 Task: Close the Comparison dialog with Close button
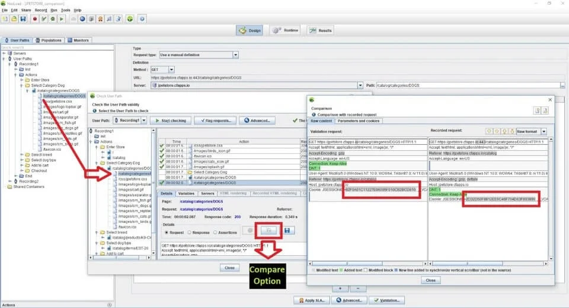[x=430, y=280]
